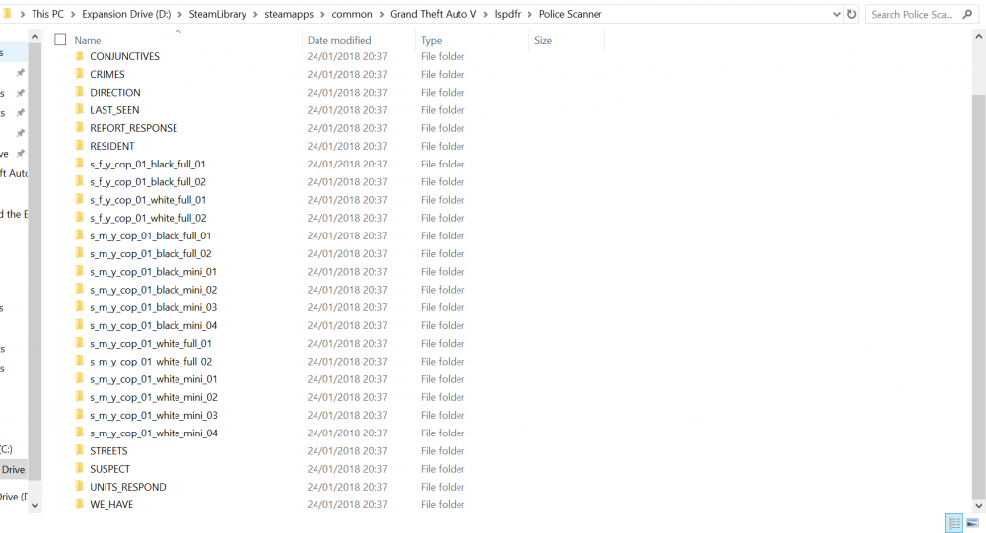The image size is (986, 533).
Task: Click navigation pane scroll down arrow
Action: click(35, 506)
